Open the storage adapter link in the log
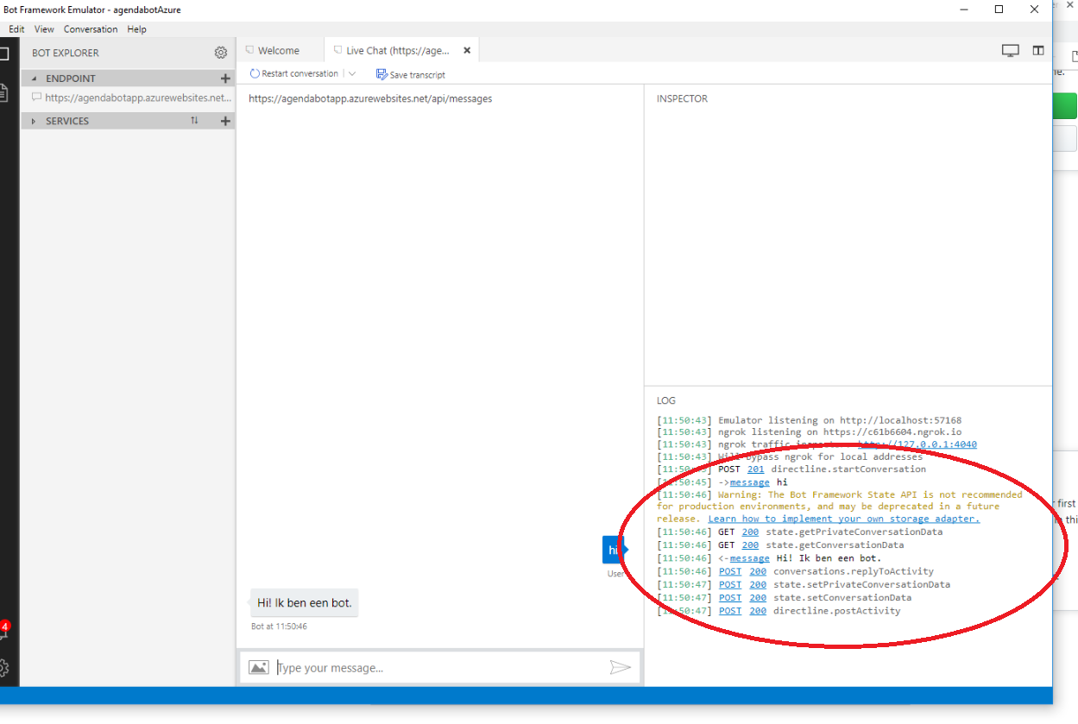1078x724 pixels. (844, 519)
